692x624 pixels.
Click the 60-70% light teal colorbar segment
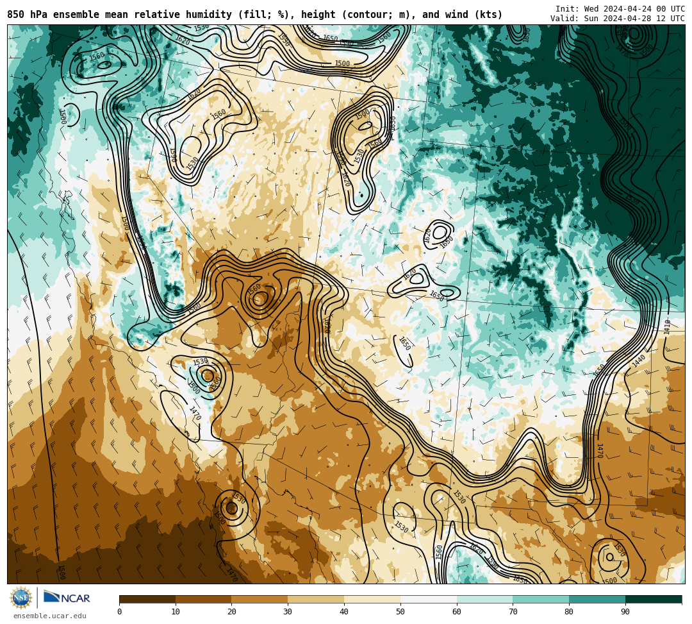[x=485, y=599]
